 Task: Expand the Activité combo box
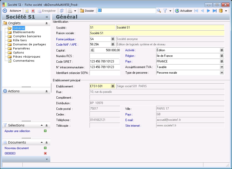click(222, 50)
